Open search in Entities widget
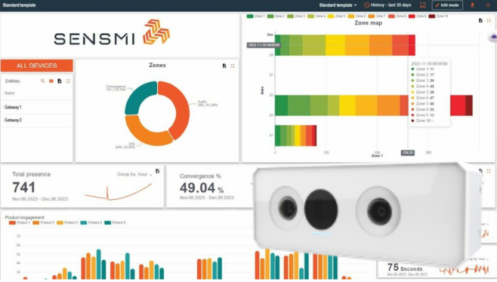The height and width of the screenshot is (282, 497). pos(43,81)
